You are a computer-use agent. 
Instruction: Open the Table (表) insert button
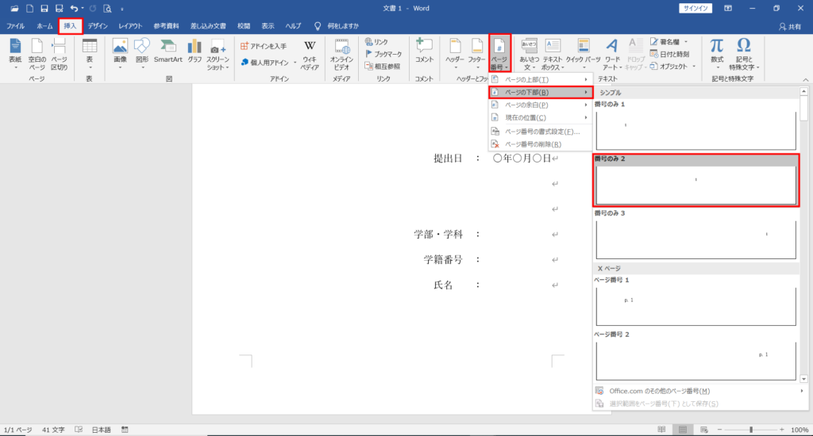click(89, 54)
